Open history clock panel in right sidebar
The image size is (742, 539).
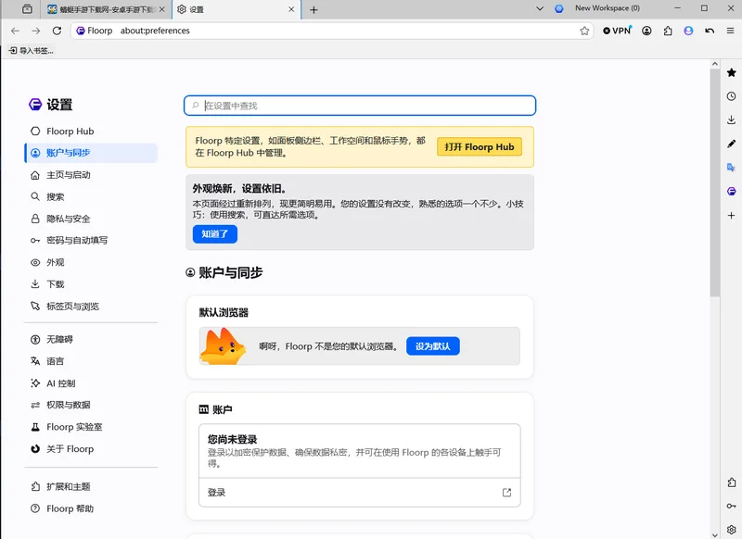point(732,96)
